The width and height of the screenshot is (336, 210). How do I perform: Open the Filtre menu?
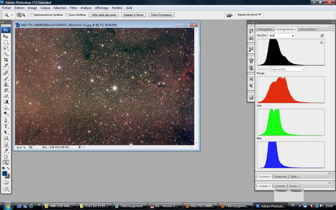coord(73,8)
